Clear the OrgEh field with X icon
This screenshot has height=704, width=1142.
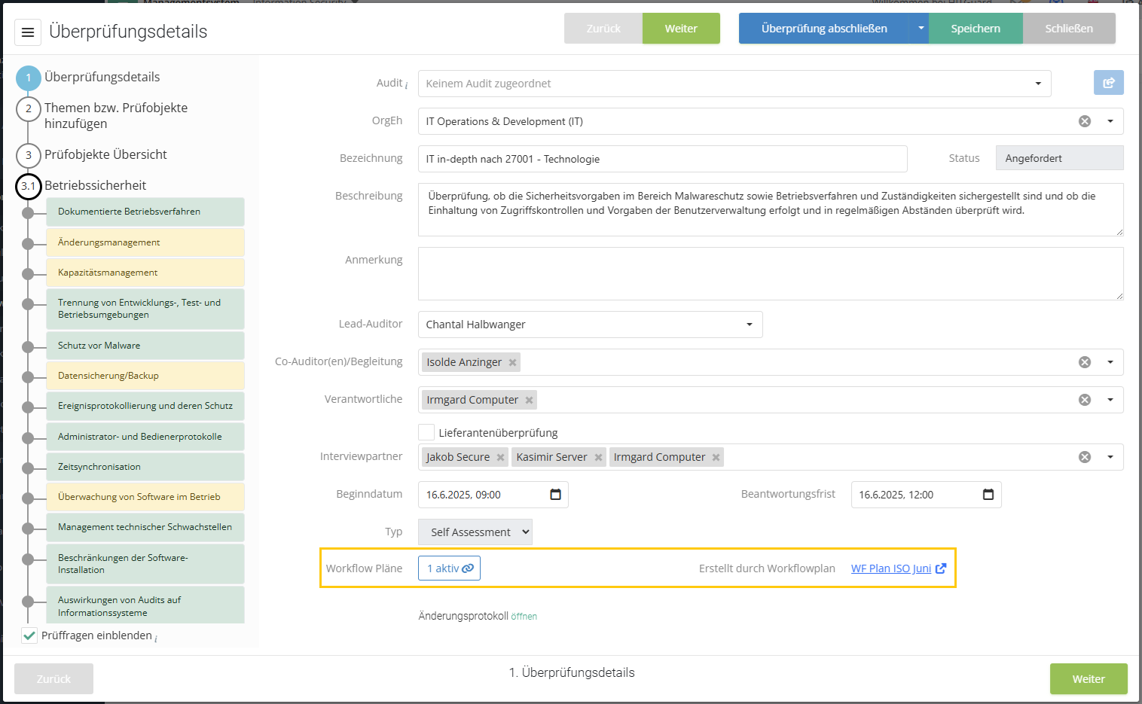tap(1084, 121)
